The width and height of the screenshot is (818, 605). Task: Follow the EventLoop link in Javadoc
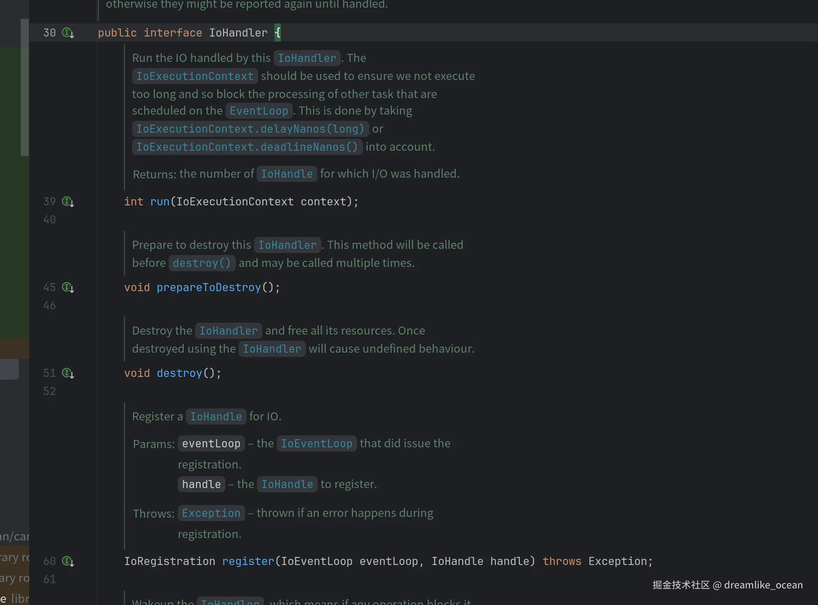click(x=259, y=111)
